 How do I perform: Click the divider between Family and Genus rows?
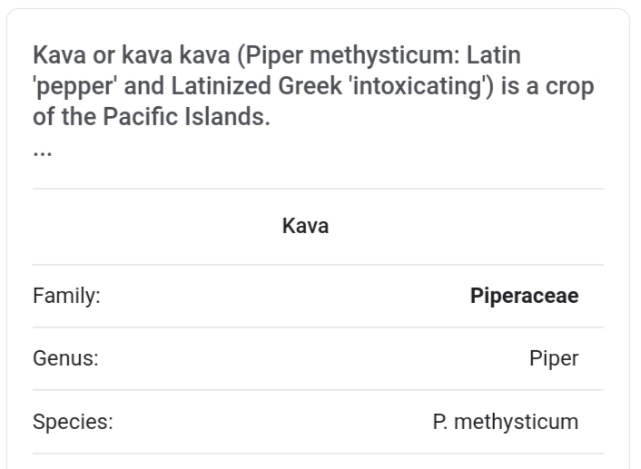point(318,327)
